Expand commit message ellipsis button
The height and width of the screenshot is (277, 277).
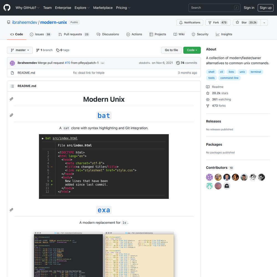pos(102,63)
